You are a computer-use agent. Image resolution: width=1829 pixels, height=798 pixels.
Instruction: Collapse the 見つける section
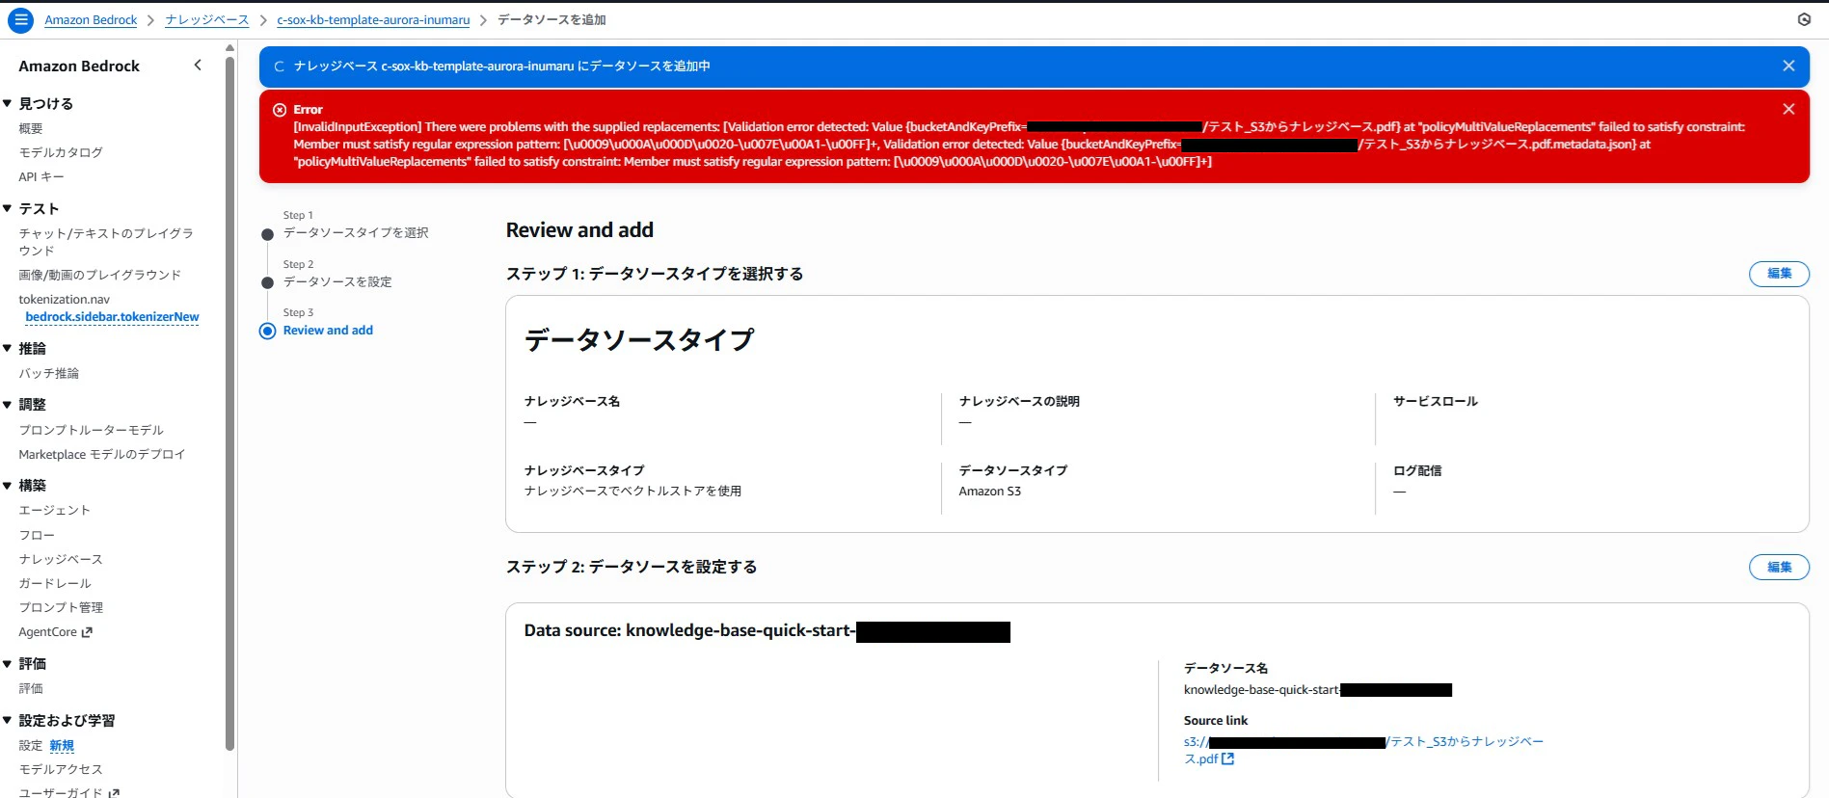[8, 103]
